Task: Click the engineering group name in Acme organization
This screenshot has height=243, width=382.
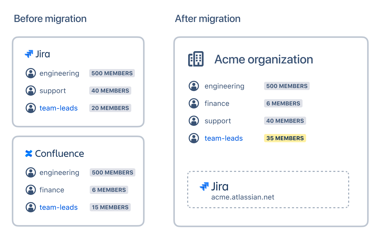Action: pyautogui.click(x=224, y=86)
